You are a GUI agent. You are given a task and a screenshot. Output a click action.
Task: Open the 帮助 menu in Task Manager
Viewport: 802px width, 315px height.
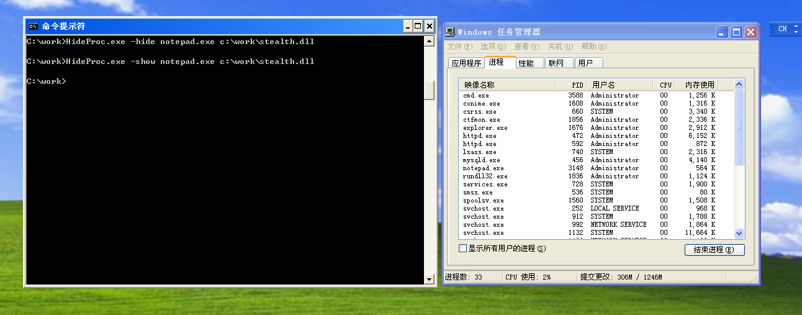point(593,47)
